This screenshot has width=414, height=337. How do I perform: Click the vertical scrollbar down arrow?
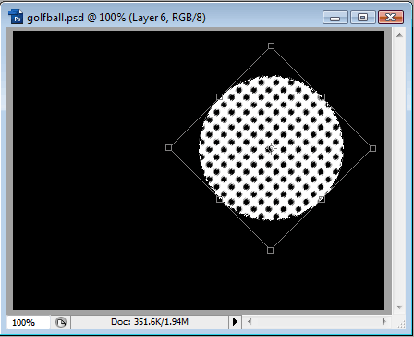tap(399, 306)
